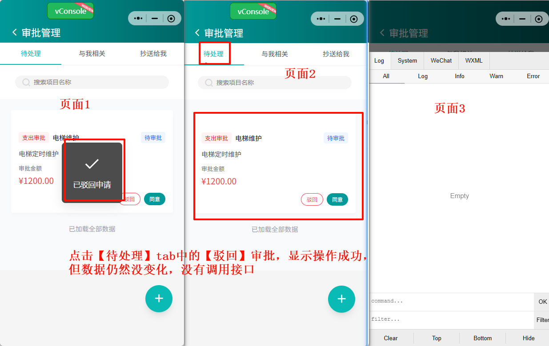
Task: Clear vConsole logs with the Clear button
Action: [x=391, y=338]
